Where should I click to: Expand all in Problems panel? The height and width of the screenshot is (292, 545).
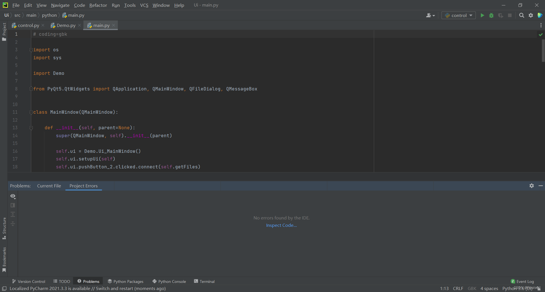[x=13, y=214]
